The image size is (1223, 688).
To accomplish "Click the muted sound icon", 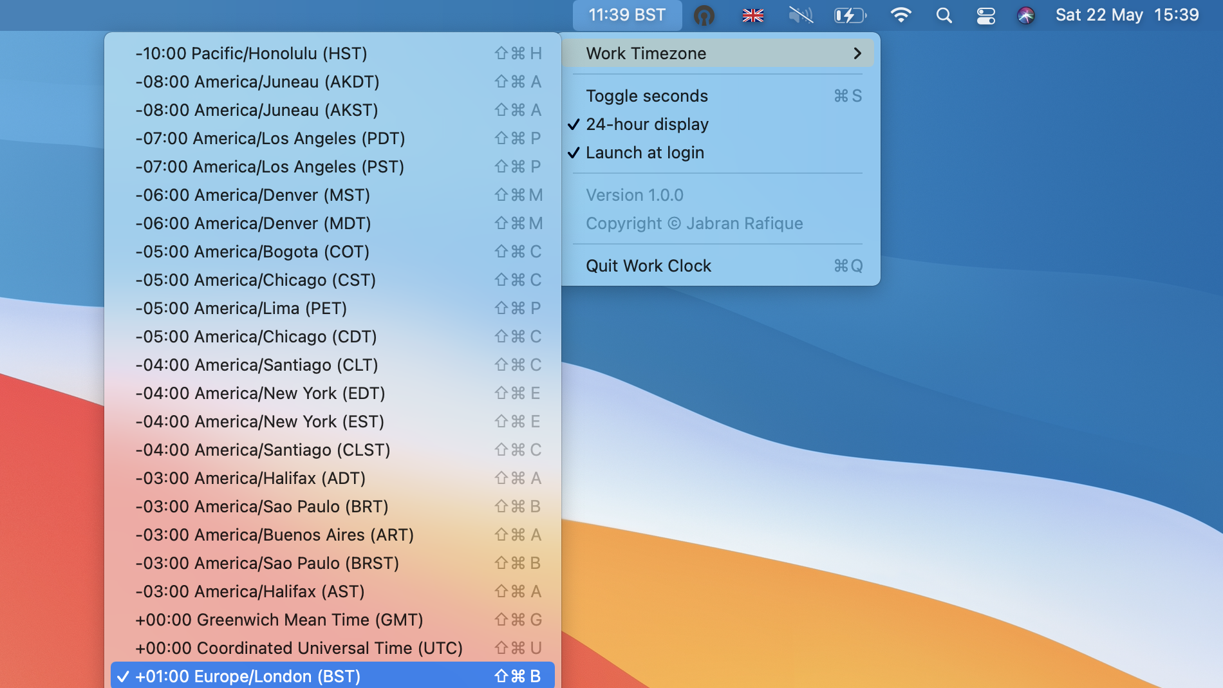I will click(x=801, y=15).
